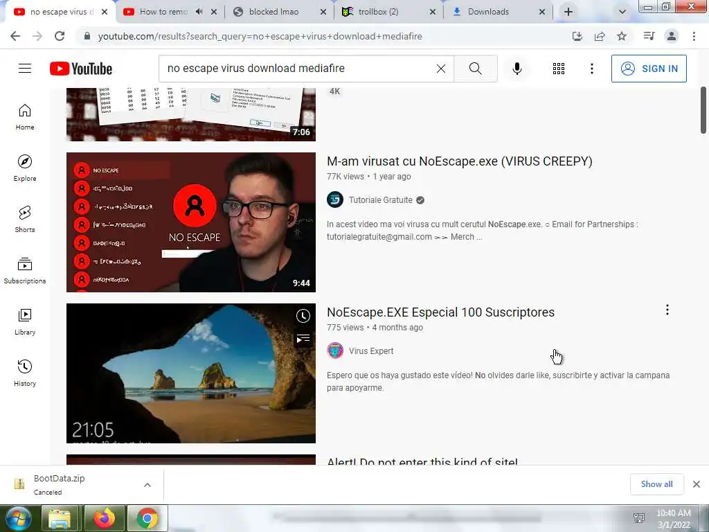Image resolution: width=709 pixels, height=532 pixels.
Task: Switch to the Downloads tab
Action: pos(488,12)
